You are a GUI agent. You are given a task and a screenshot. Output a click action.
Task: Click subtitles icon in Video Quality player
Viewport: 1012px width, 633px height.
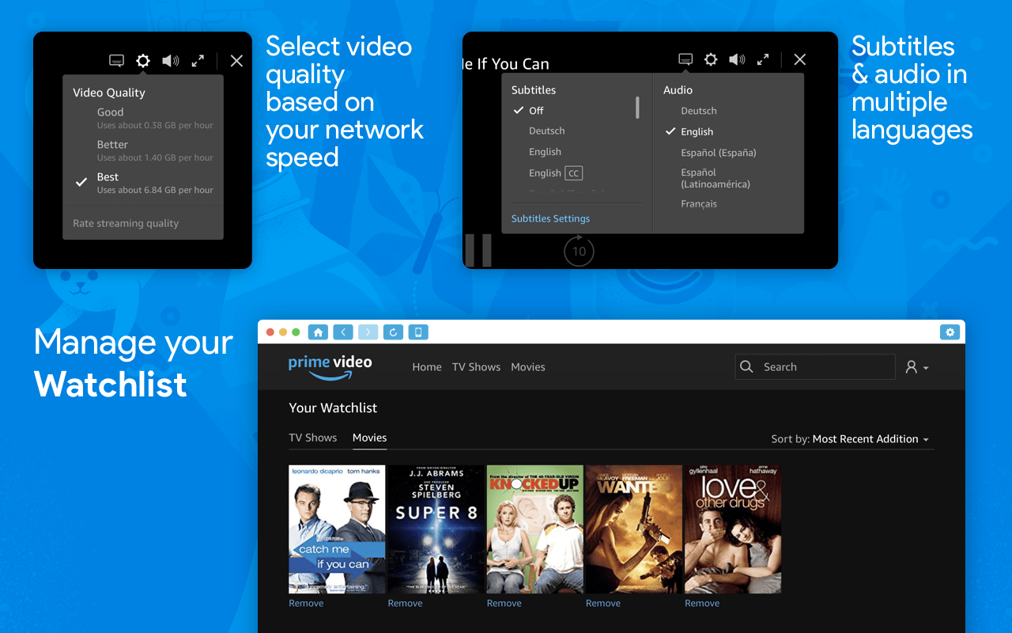[116, 61]
